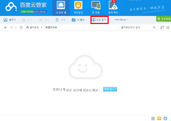Click the Baidu cloud logo
The height and width of the screenshot is (121, 171).
11,7
